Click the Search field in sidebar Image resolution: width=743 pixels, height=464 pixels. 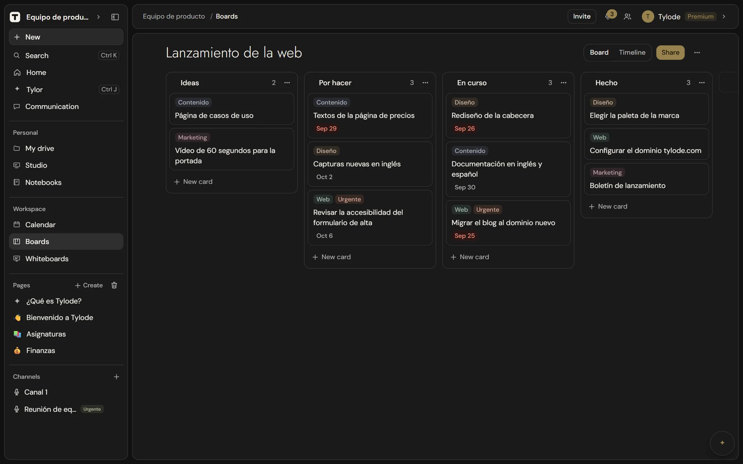coord(66,55)
